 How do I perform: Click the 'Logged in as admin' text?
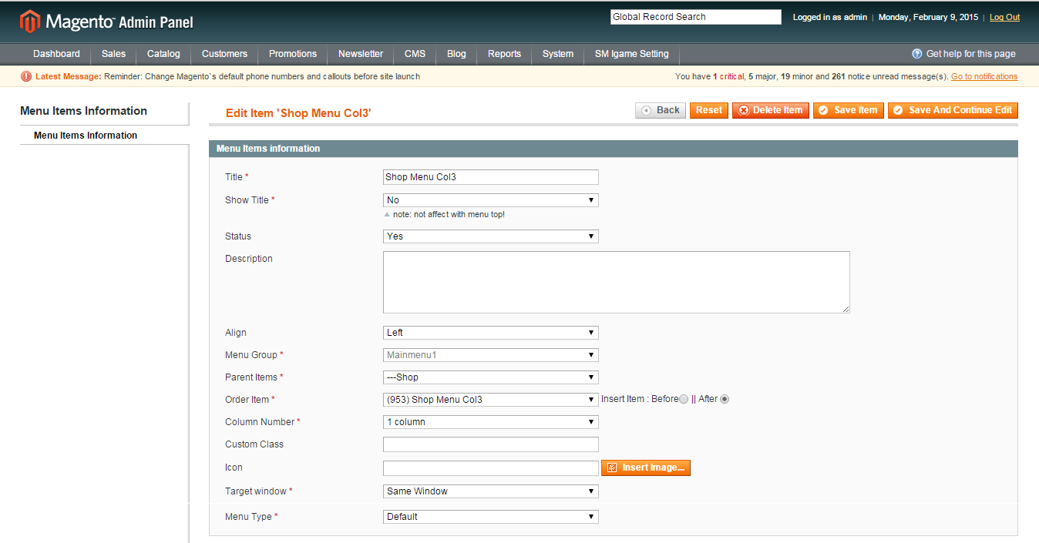(x=830, y=17)
